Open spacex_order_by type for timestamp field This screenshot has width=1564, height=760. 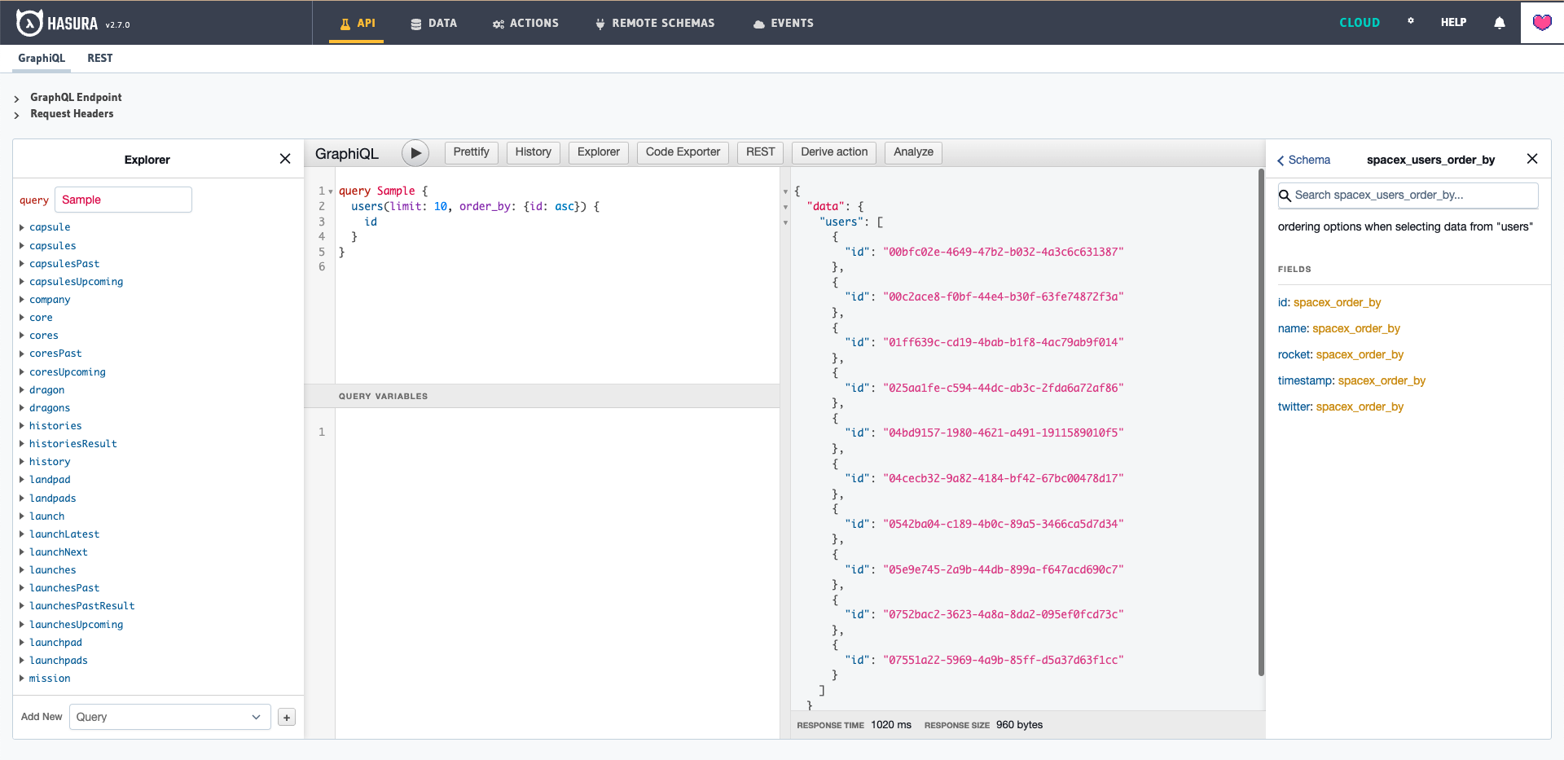pos(1382,381)
